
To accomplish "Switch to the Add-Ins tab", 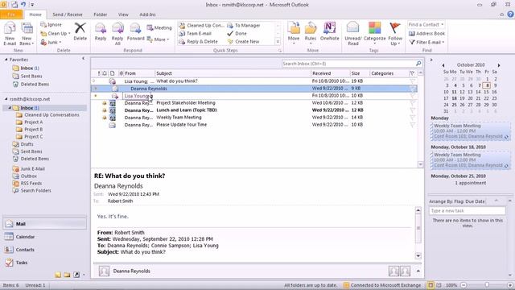I will (147, 14).
